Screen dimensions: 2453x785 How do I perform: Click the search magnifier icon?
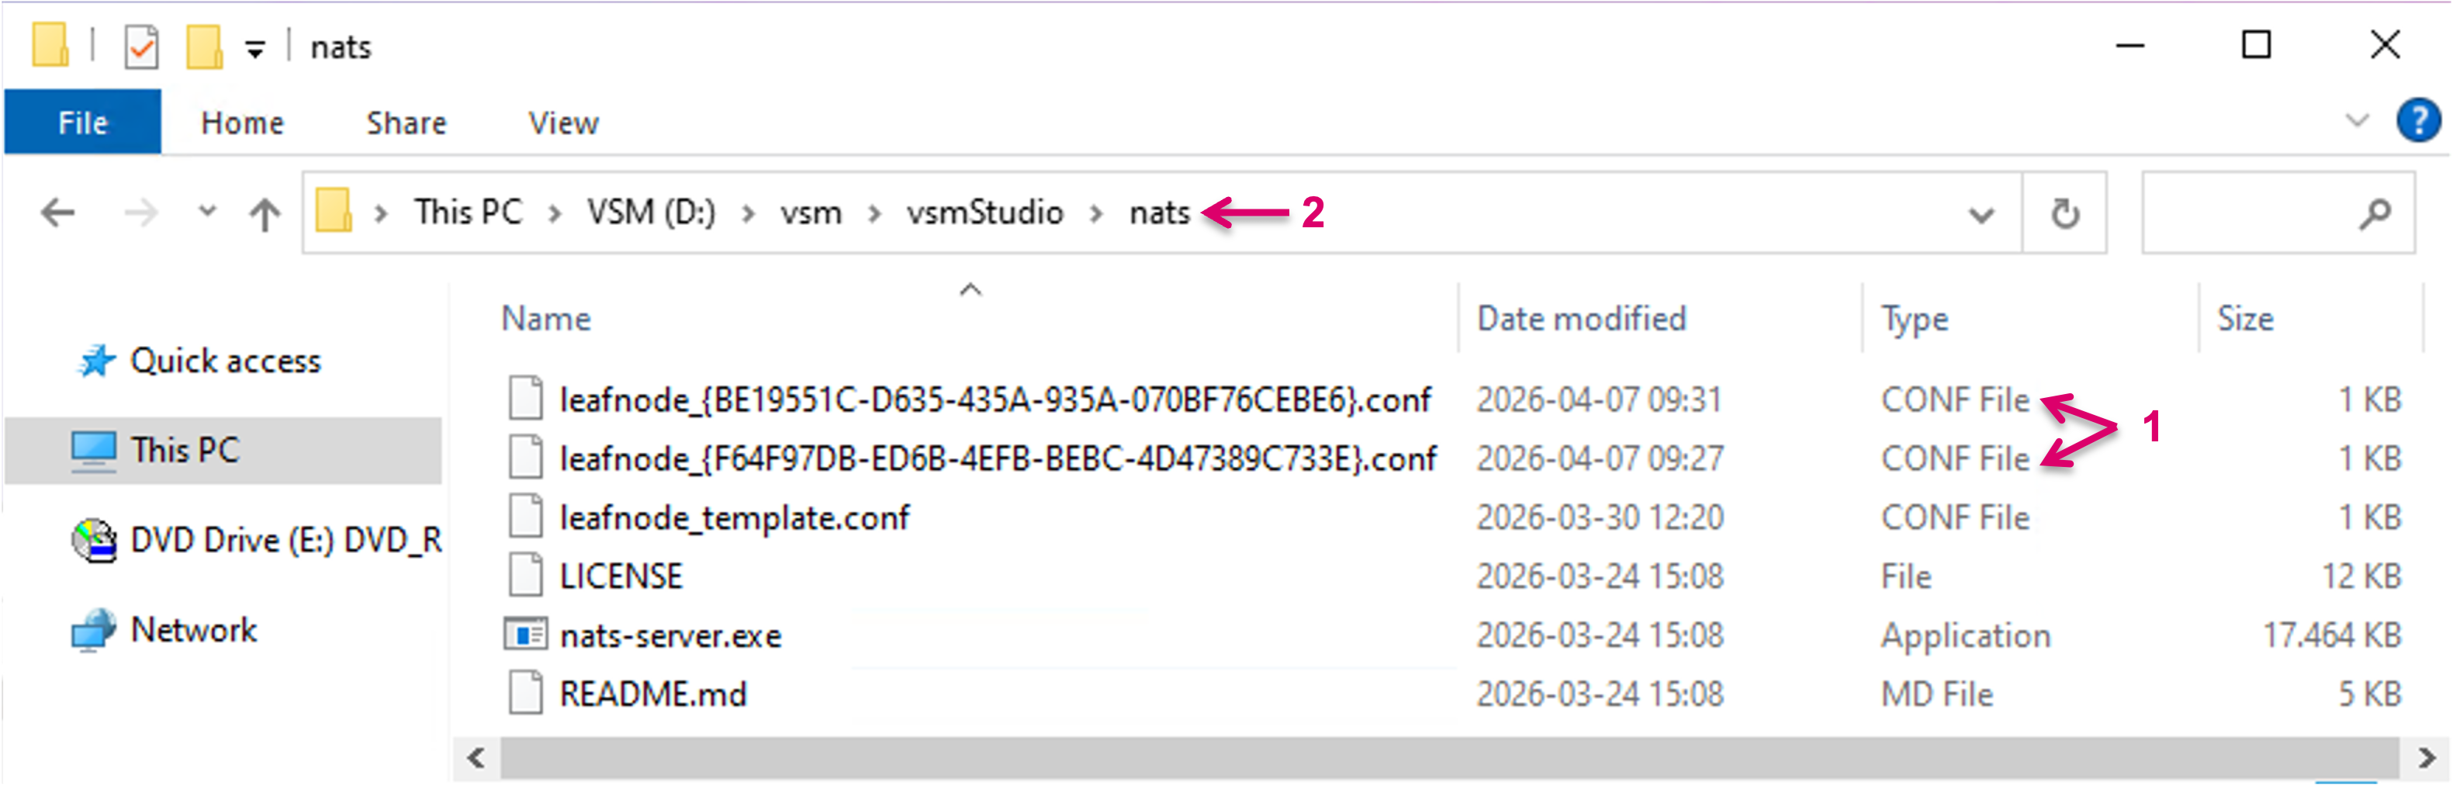[x=2375, y=213]
